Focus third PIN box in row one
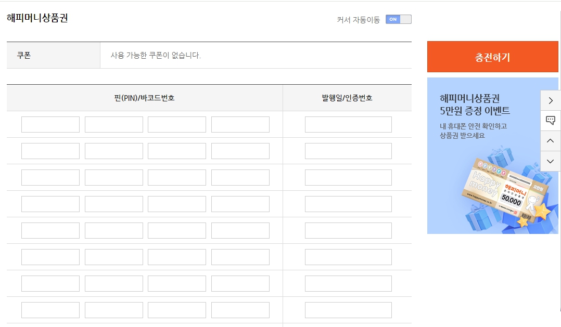Screen dimensions: 561x327 177,124
